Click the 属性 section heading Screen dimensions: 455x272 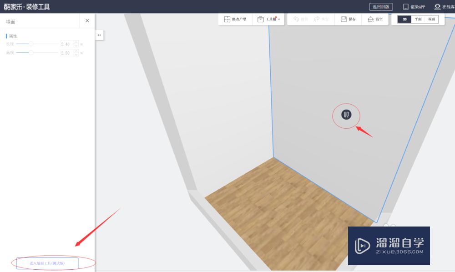point(13,36)
